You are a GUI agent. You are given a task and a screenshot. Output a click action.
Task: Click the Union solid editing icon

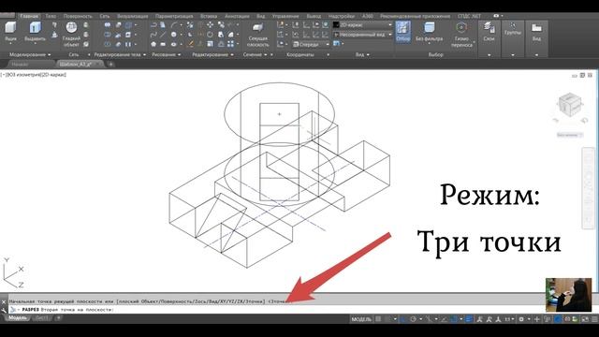click(108, 25)
